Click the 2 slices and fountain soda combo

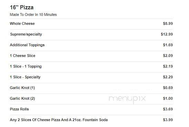tap(59, 120)
